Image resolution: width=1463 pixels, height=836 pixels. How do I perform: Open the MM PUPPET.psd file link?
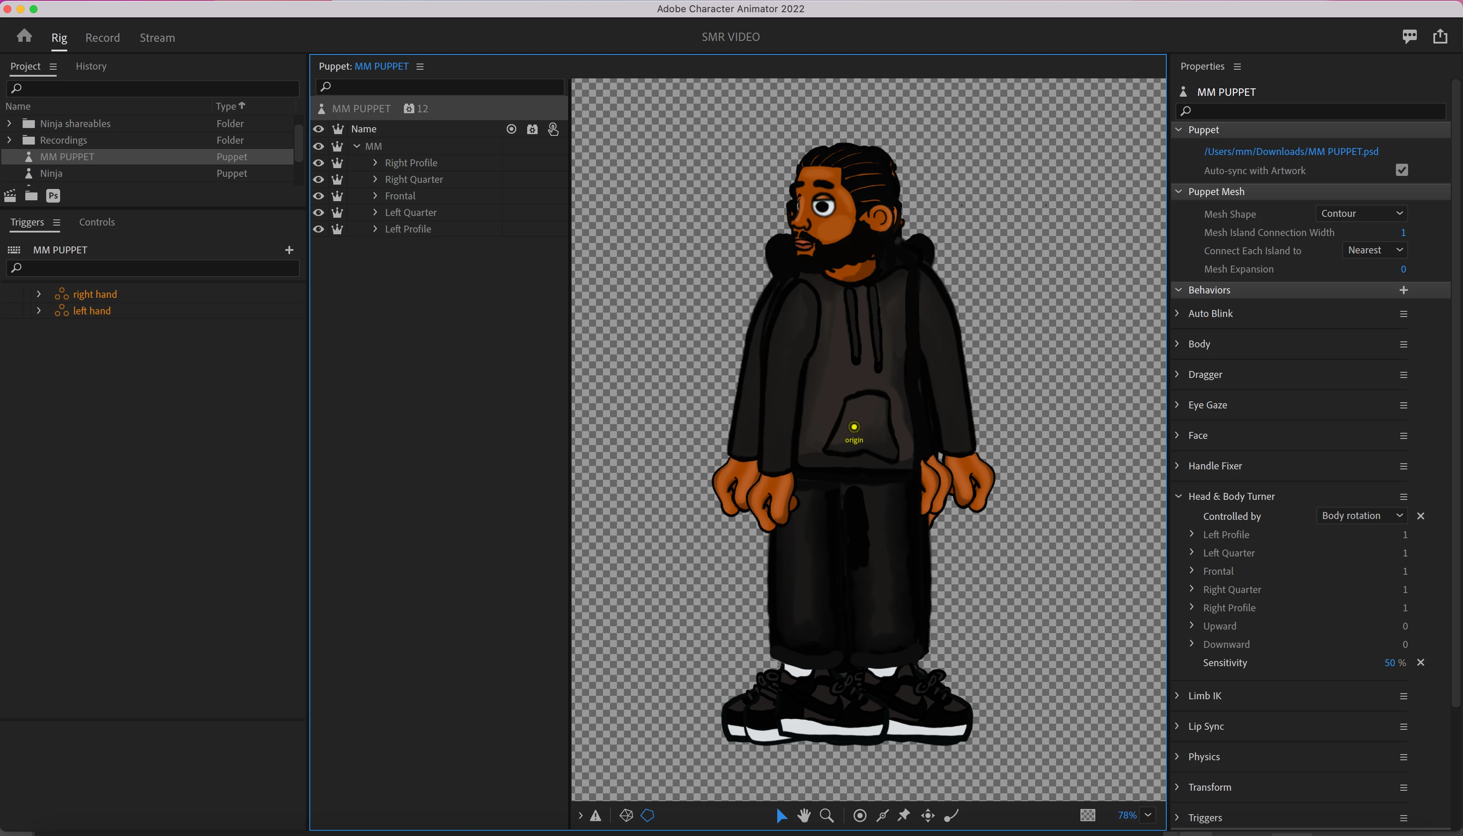point(1290,152)
